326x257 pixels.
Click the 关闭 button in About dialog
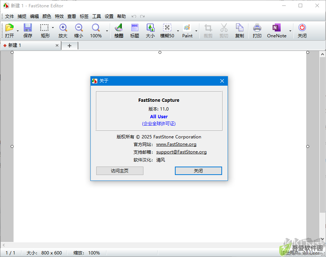[x=198, y=171]
